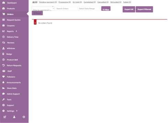The height and width of the screenshot is (123, 168).
Task: Open Withdraw menu label
Action: click(11, 49)
